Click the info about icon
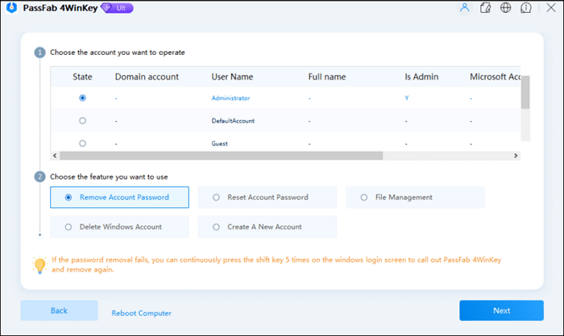Viewport: 564px width, 336px height. [526, 8]
